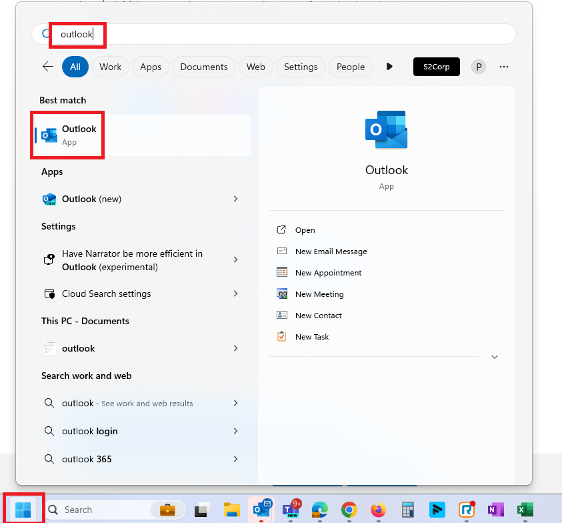Select the All filter tab
562x523 pixels.
coord(75,67)
